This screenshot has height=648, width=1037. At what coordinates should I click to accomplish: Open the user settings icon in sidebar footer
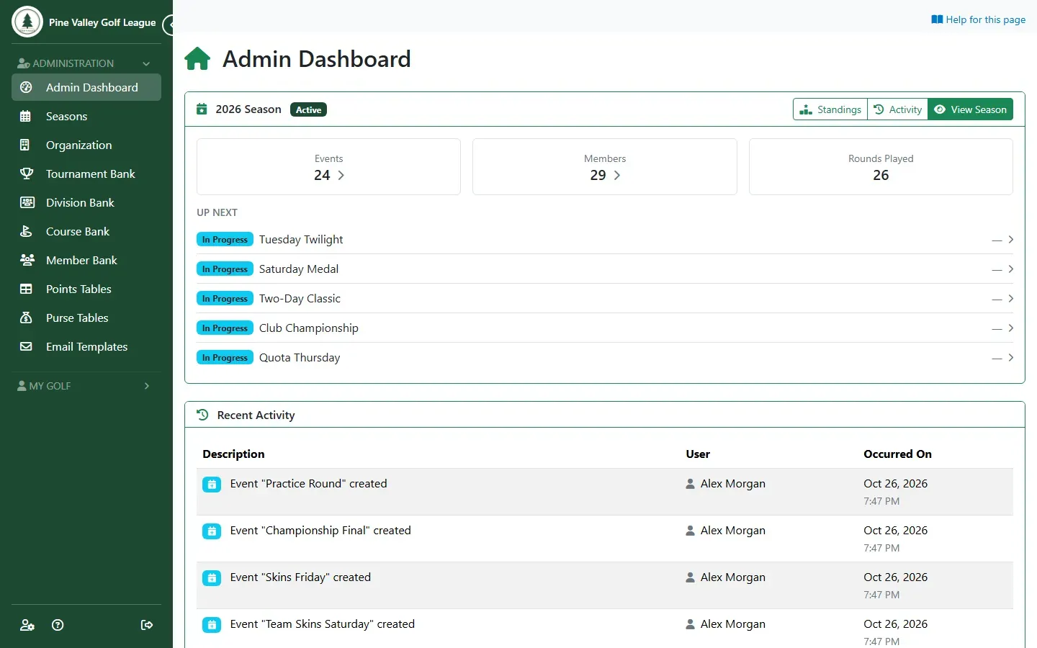[27, 625]
